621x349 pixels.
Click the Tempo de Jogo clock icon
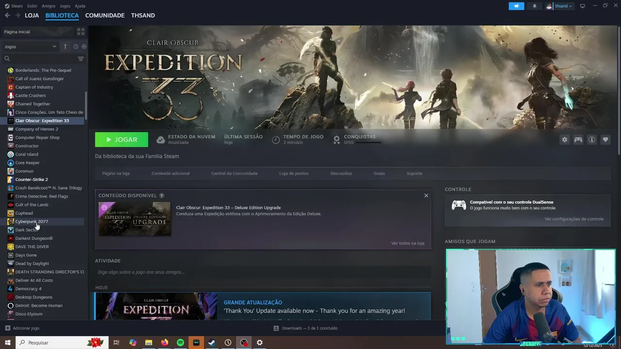coord(276,140)
